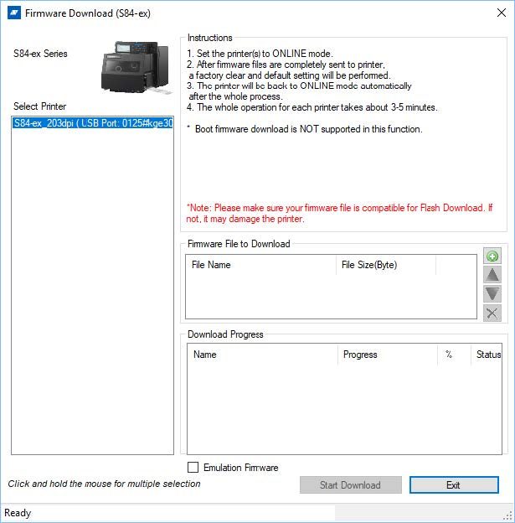Image resolution: width=515 pixels, height=523 pixels.
Task: Move firmware file up with up arrow
Action: coord(492,275)
